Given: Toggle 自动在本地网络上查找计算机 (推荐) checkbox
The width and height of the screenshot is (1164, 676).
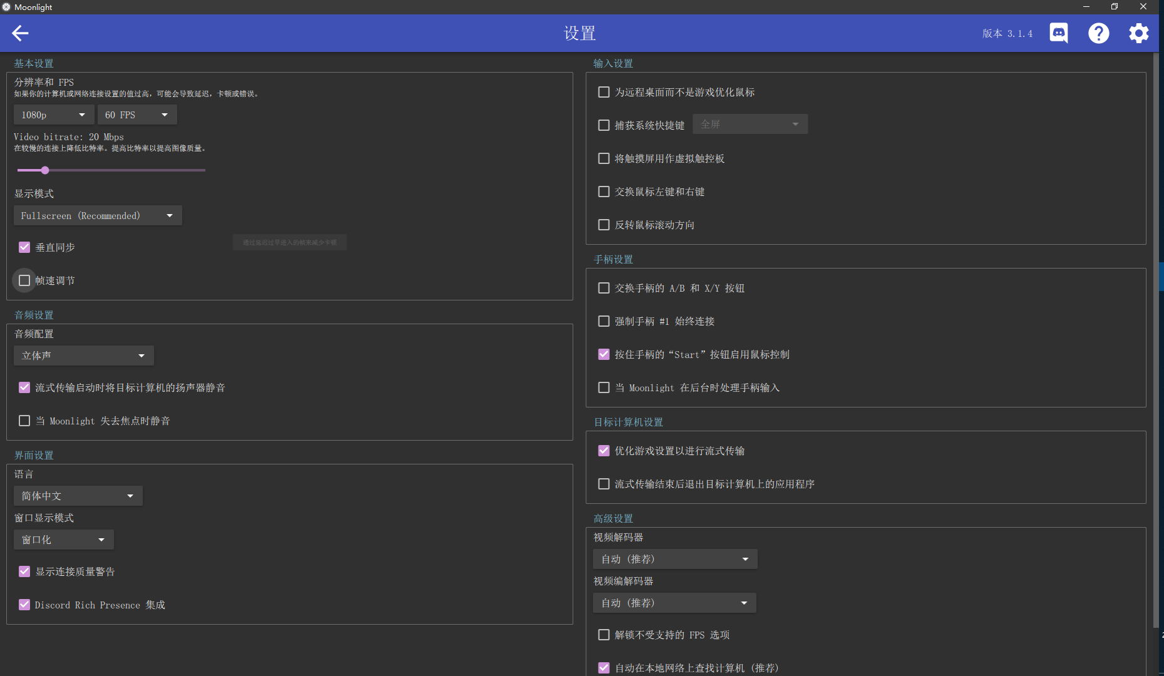Looking at the screenshot, I should (604, 668).
